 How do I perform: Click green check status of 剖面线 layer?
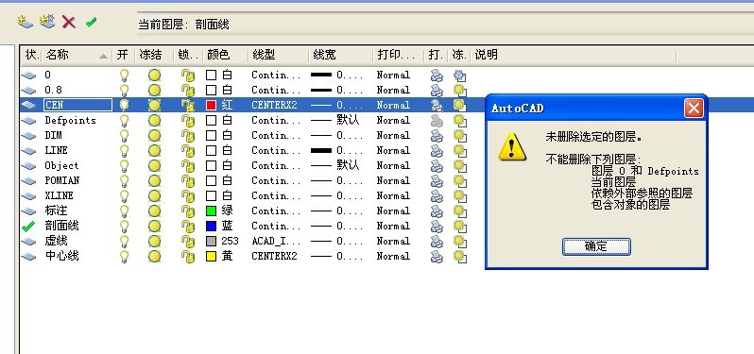click(x=29, y=227)
